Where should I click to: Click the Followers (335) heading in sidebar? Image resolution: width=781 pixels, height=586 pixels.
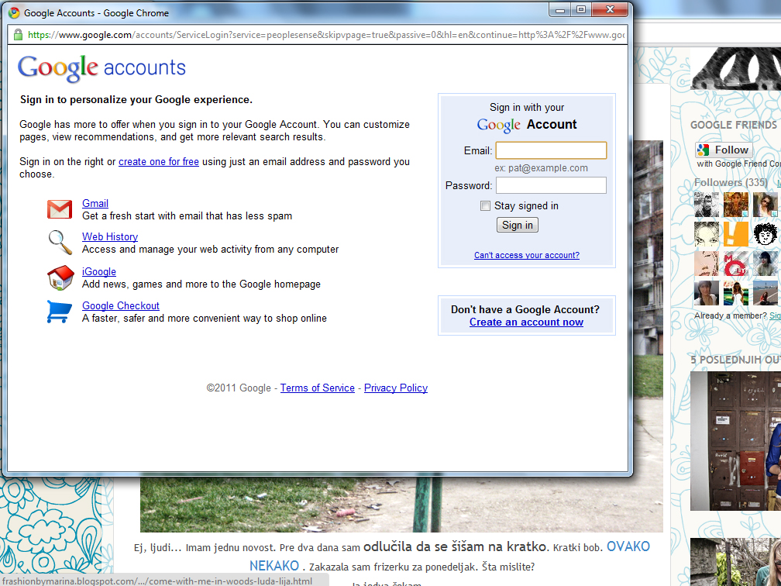click(x=731, y=183)
